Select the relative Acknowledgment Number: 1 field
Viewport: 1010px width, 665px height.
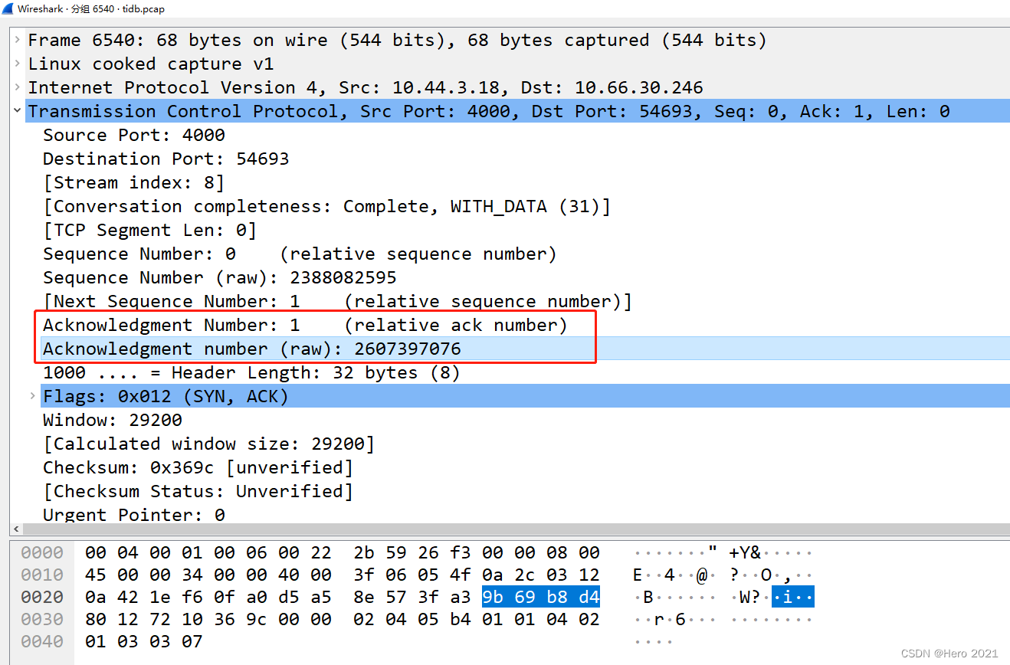[305, 325]
